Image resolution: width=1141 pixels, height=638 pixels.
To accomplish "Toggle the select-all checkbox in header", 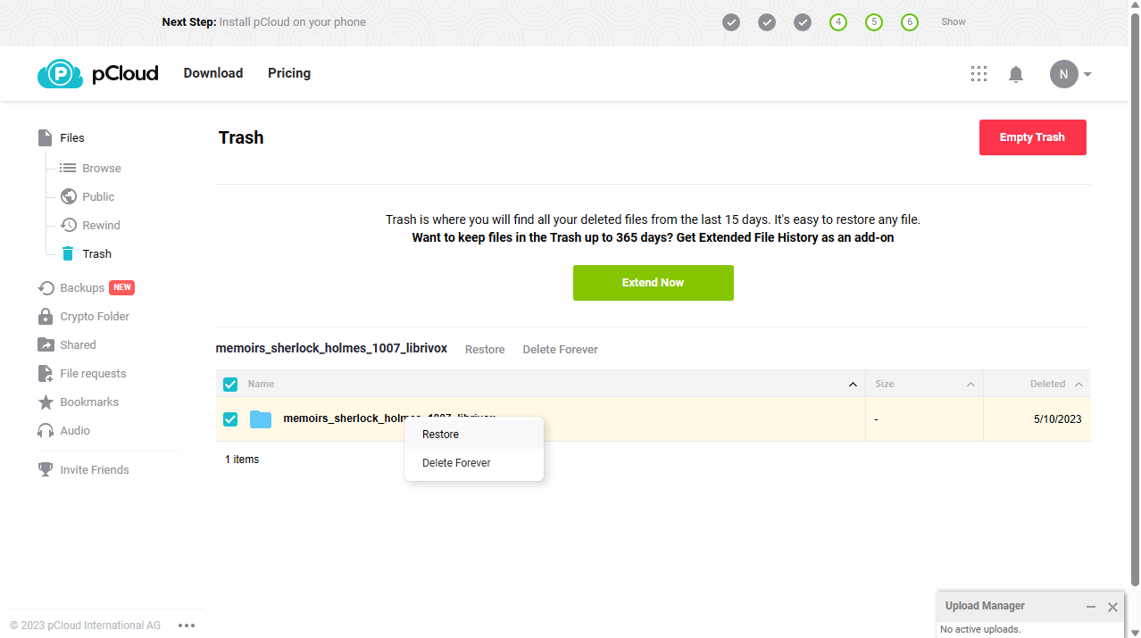I will click(x=230, y=384).
